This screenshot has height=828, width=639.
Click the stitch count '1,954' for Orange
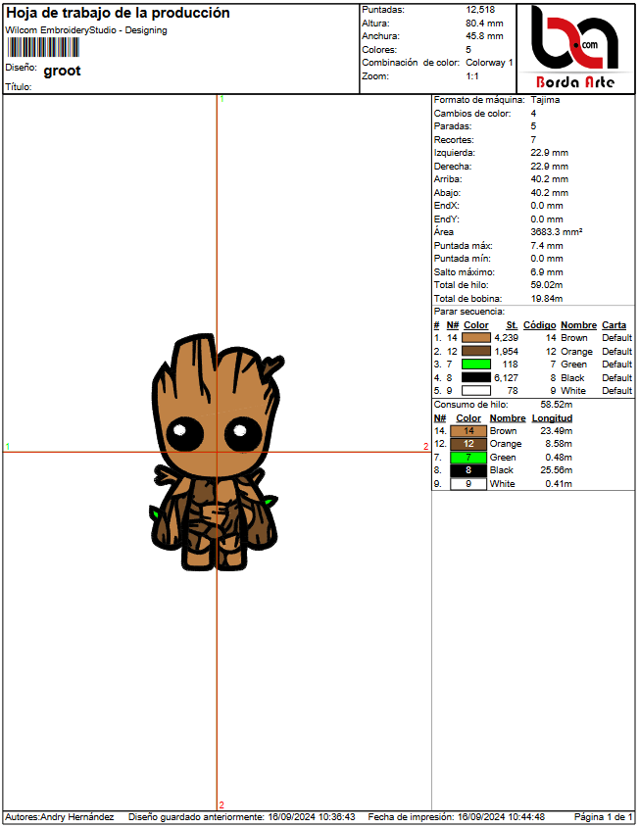(506, 352)
